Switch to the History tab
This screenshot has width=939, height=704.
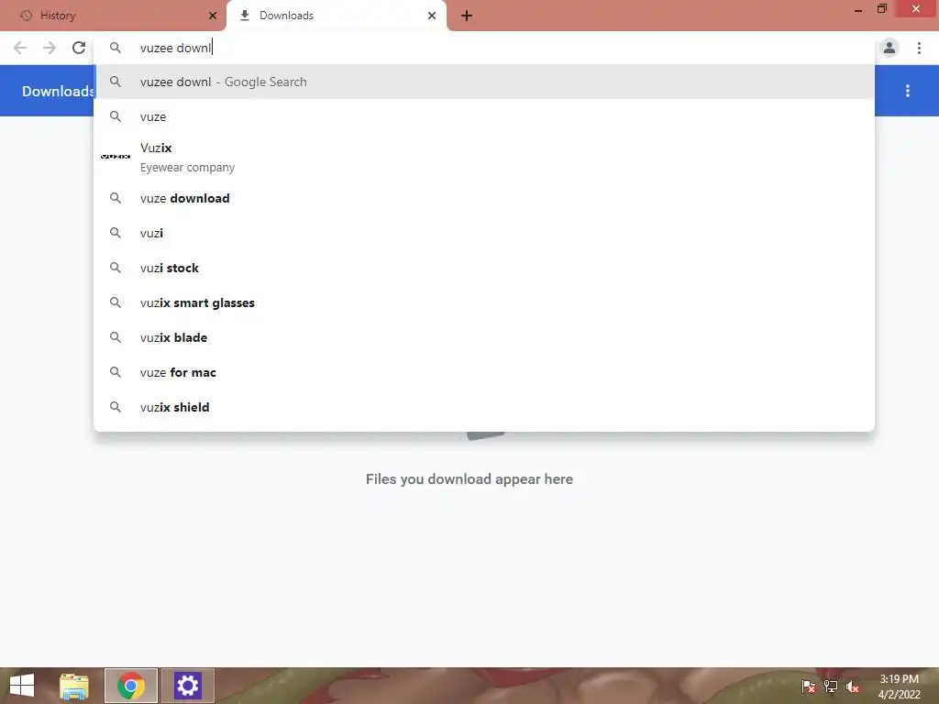(x=113, y=16)
